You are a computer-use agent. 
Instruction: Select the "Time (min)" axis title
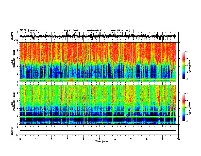102,141
